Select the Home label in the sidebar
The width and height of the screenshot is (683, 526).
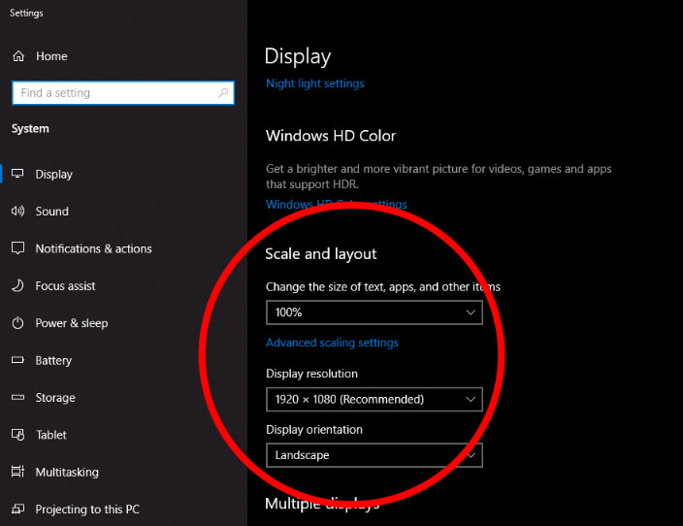click(x=51, y=56)
